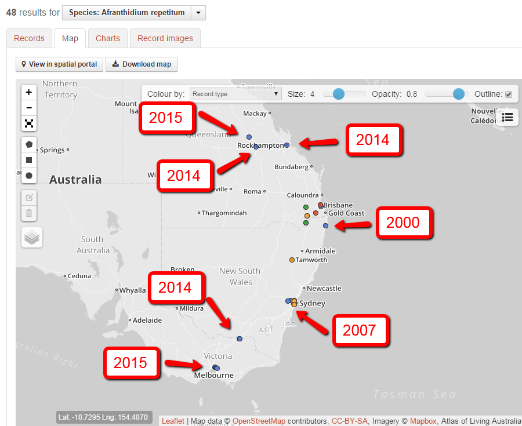Toggle the Outline checkbox
This screenshot has height=426, width=522.
point(509,94)
